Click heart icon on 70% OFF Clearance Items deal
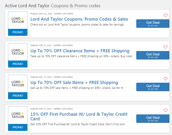 (166, 47)
